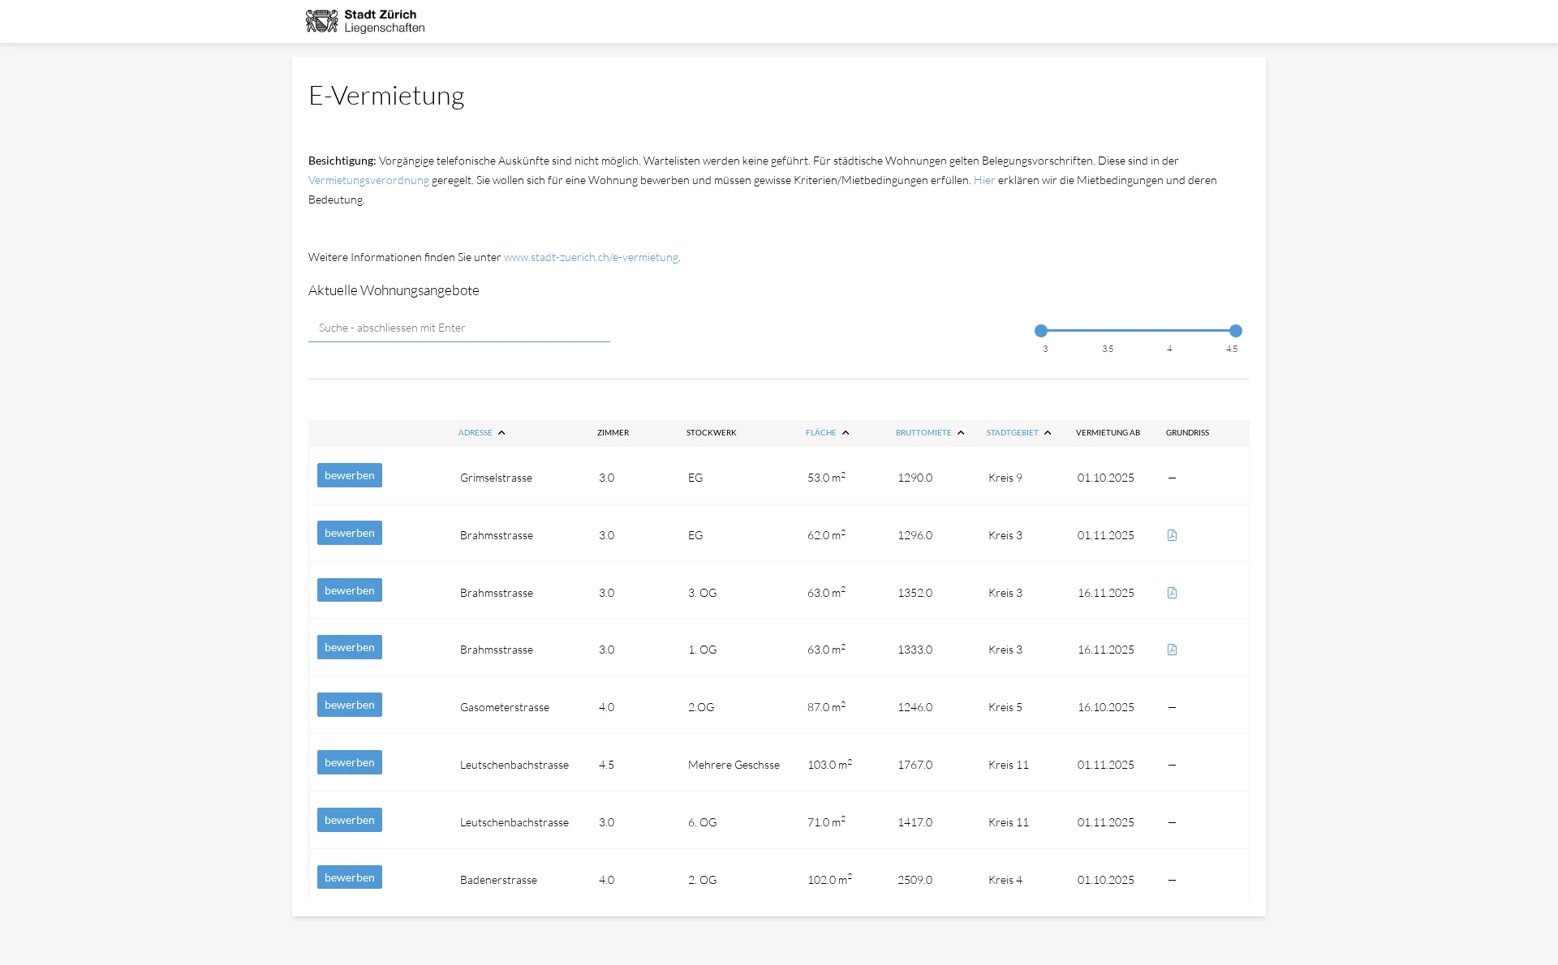Image resolution: width=1558 pixels, height=965 pixels.
Task: Open the Stadt Zürich Liegenschaften logo
Action: tap(365, 21)
